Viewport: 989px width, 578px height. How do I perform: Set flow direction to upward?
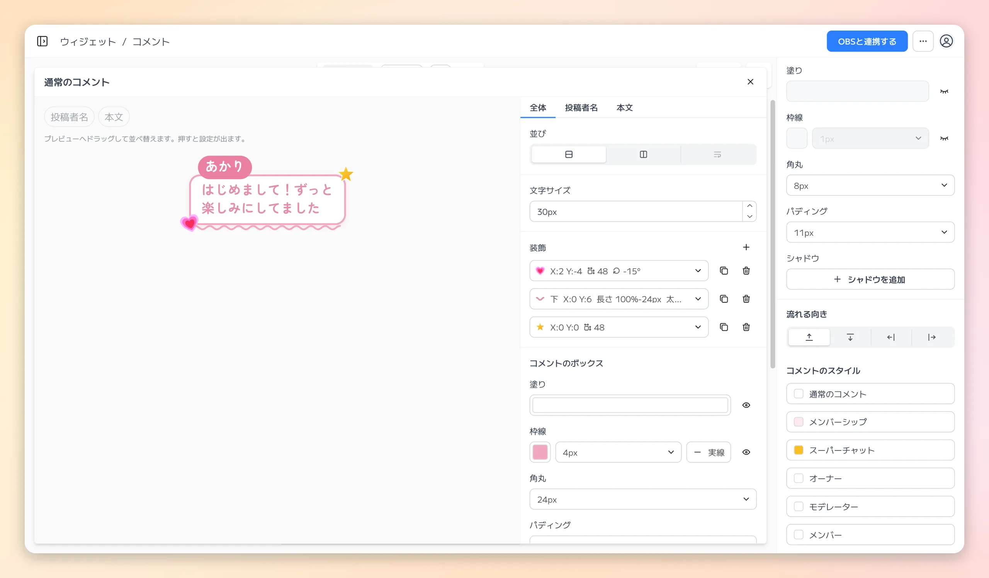(809, 337)
